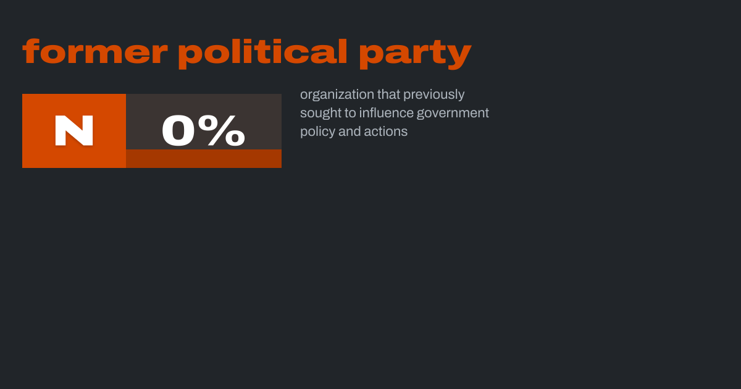
Task: Click the orange N tile
Action: coord(74,131)
